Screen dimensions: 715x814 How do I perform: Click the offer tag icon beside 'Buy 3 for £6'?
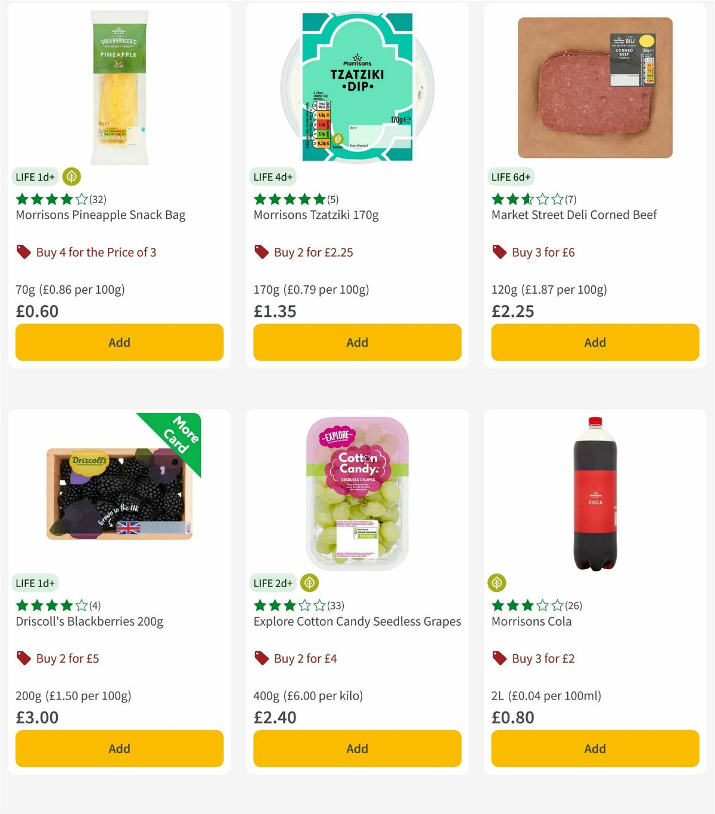pyautogui.click(x=499, y=252)
